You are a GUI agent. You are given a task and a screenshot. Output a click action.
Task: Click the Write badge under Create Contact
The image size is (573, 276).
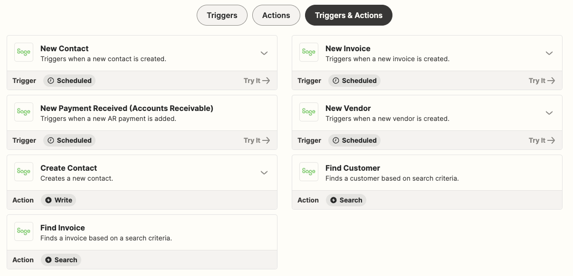pyautogui.click(x=58, y=200)
